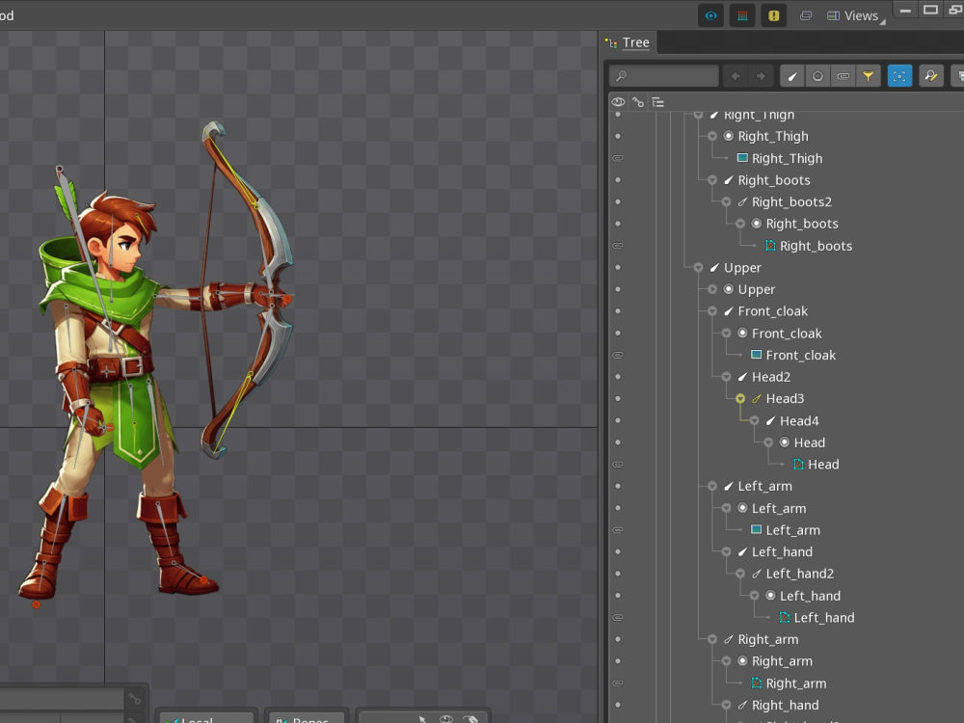This screenshot has height=723, width=964.
Task: Toggle visibility dot for Right_boots2 row
Action: (618, 201)
